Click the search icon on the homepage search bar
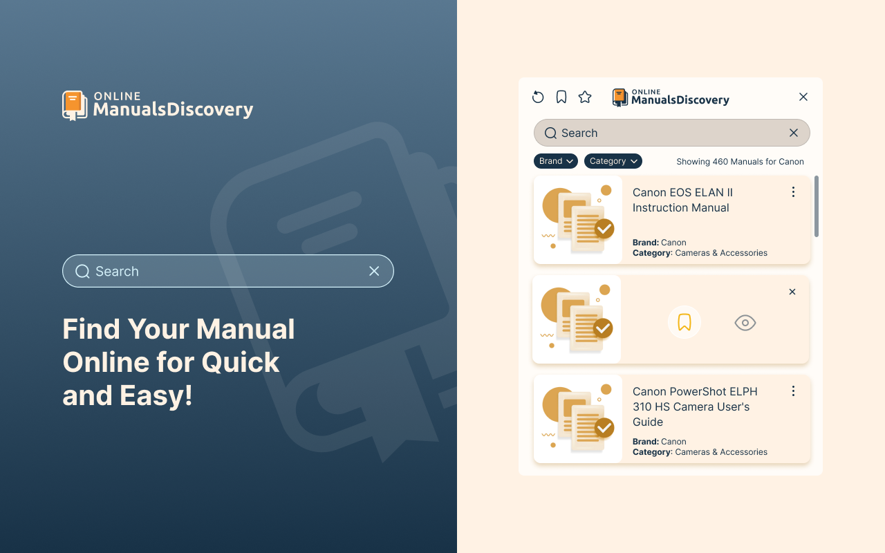The height and width of the screenshot is (553, 885). click(x=82, y=271)
